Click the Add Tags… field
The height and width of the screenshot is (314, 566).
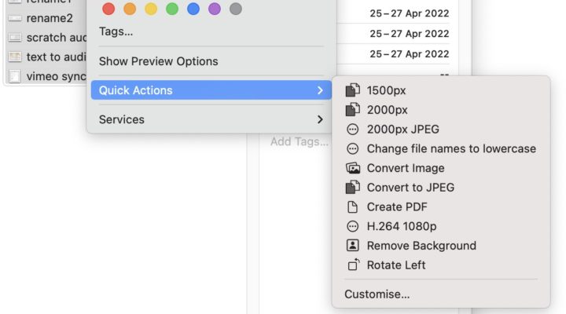coord(300,141)
